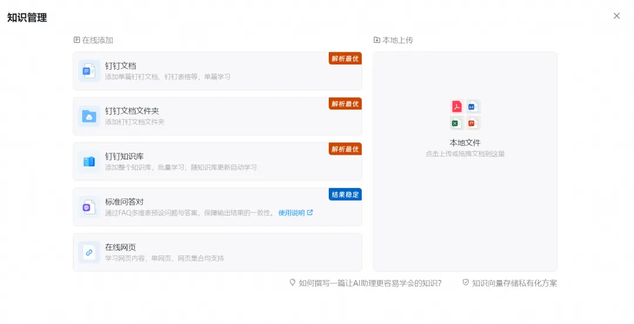Click description 学习网页内容,单网页
The height and width of the screenshot is (324, 634).
coord(164,258)
